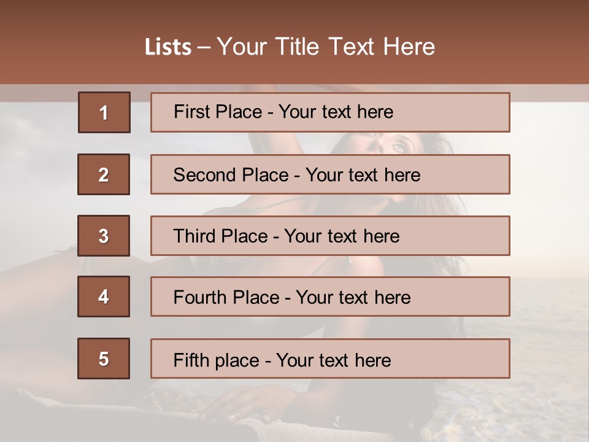The width and height of the screenshot is (589, 442).
Task: Select the number 4 box
Action: click(104, 297)
